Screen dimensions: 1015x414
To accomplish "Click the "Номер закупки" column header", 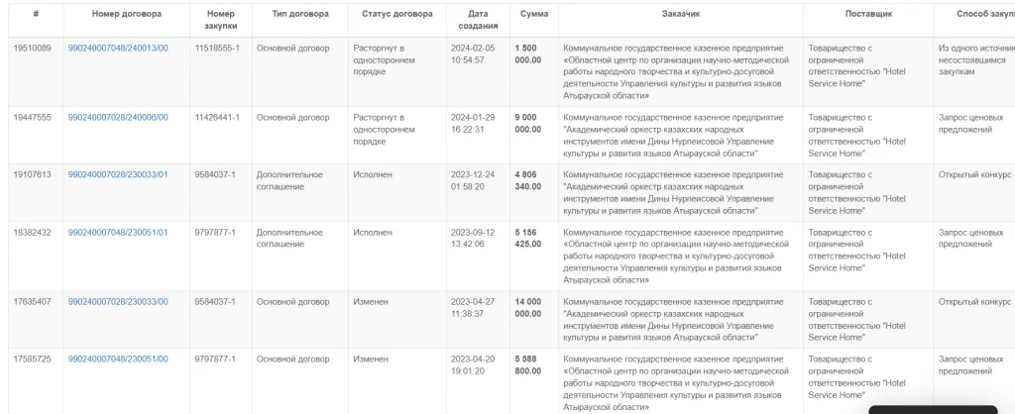I will [221, 21].
